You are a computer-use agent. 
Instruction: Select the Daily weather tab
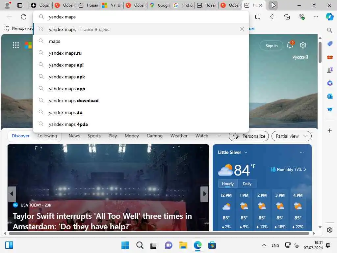pos(247,184)
